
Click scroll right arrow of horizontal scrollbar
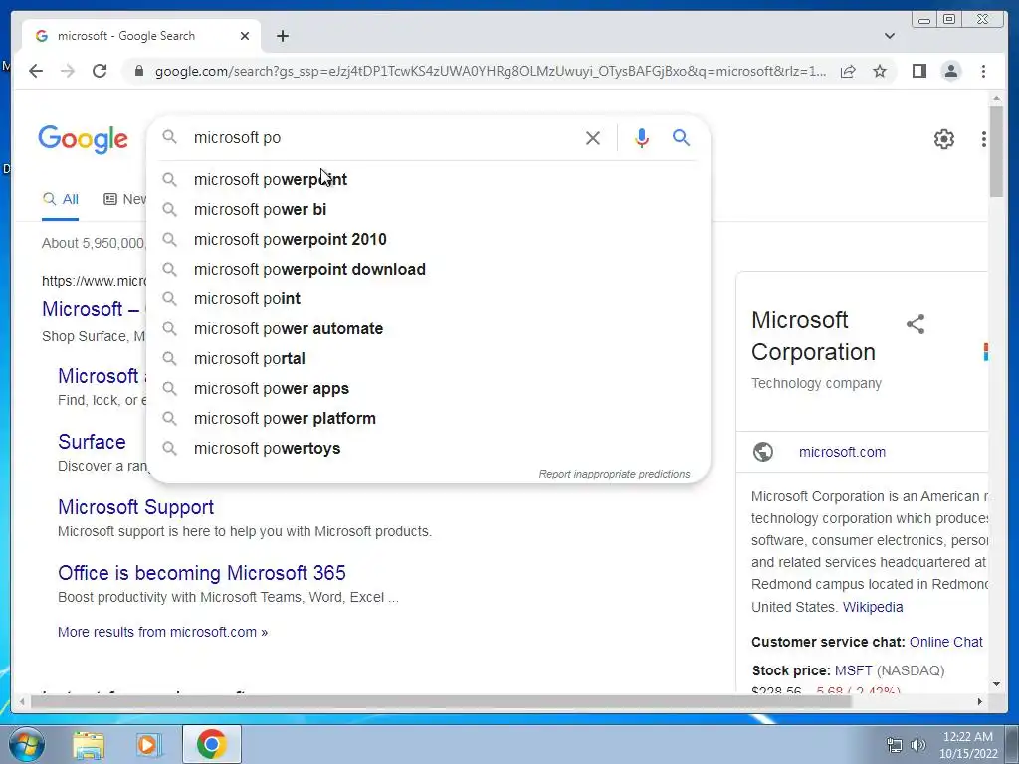tap(980, 701)
